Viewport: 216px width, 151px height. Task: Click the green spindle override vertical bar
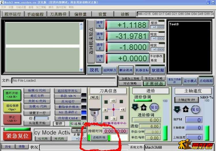(x=207, y=133)
